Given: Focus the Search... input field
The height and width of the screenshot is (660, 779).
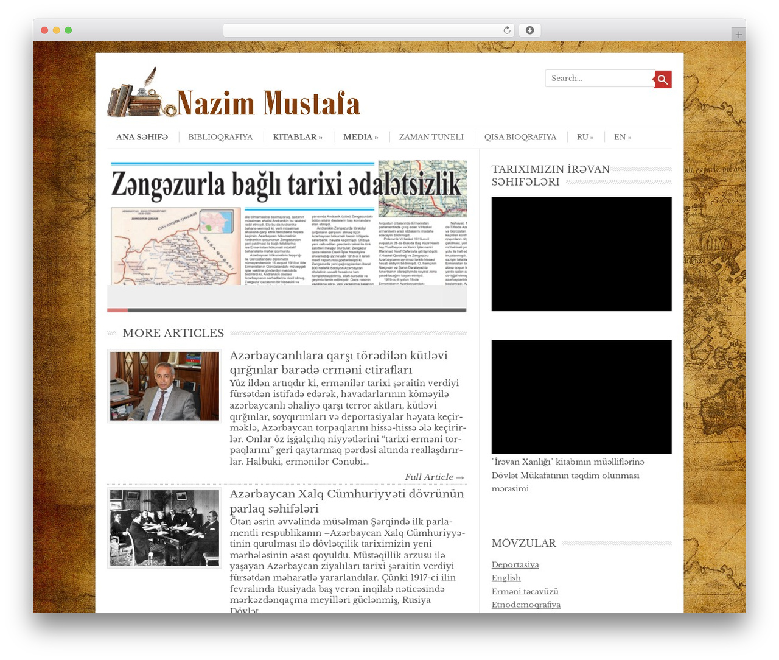Looking at the screenshot, I should pyautogui.click(x=599, y=79).
